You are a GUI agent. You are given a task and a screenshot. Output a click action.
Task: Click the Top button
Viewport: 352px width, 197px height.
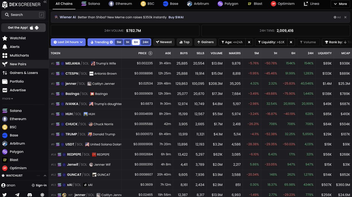[x=184, y=42]
